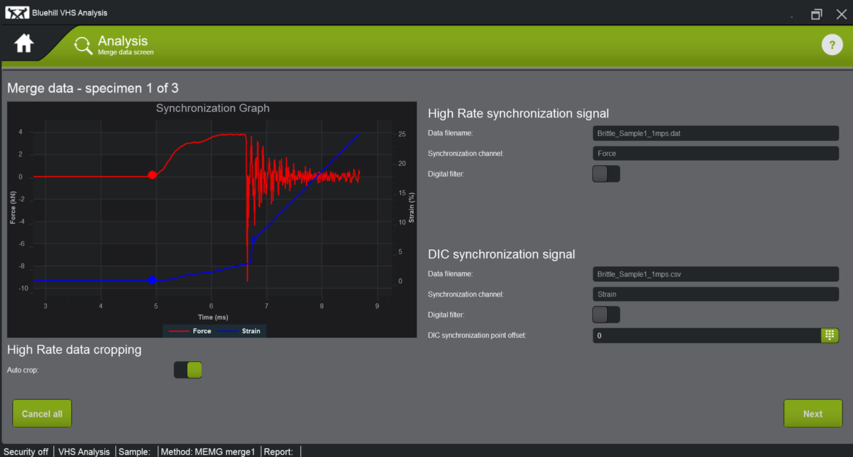
Task: Select the Analysis magnifier icon
Action: tap(83, 45)
